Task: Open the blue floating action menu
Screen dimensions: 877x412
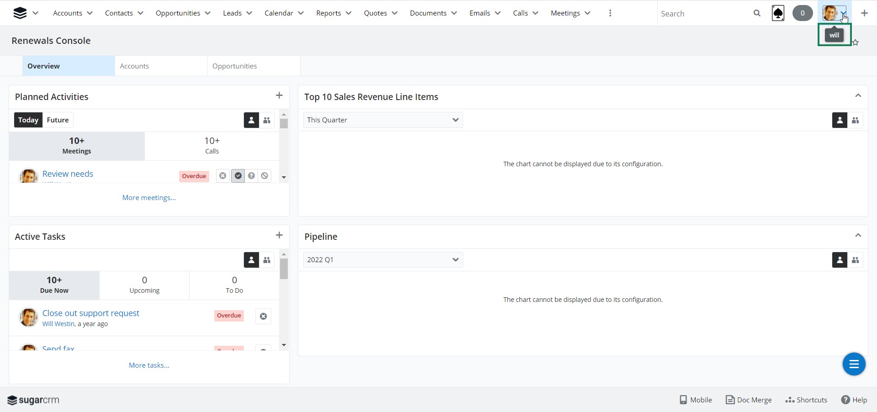Action: pyautogui.click(x=854, y=364)
